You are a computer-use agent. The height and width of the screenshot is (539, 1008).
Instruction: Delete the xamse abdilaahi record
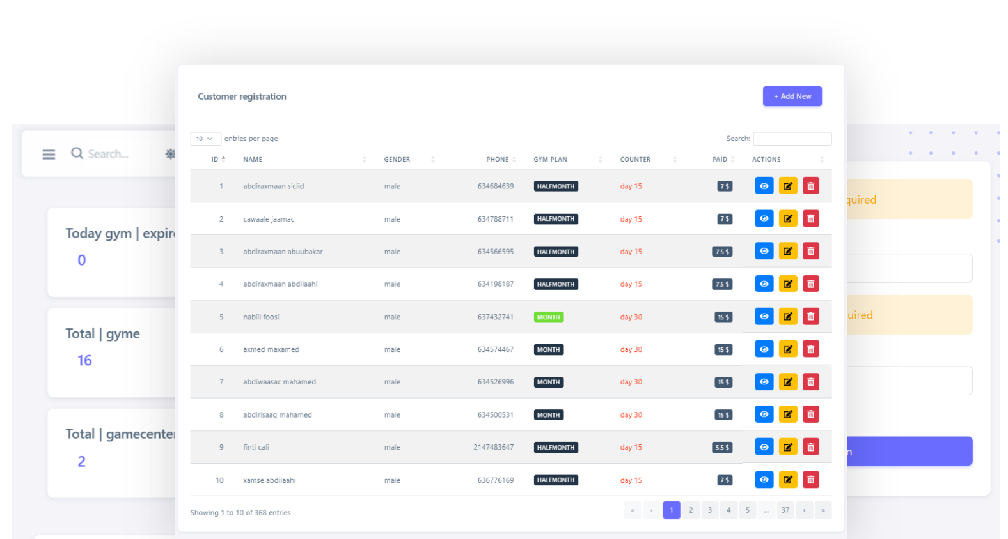click(811, 480)
